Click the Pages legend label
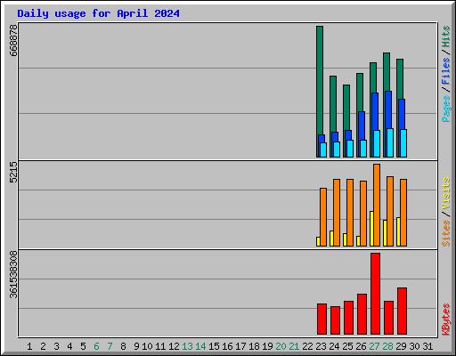The height and width of the screenshot is (356, 456). (446, 109)
